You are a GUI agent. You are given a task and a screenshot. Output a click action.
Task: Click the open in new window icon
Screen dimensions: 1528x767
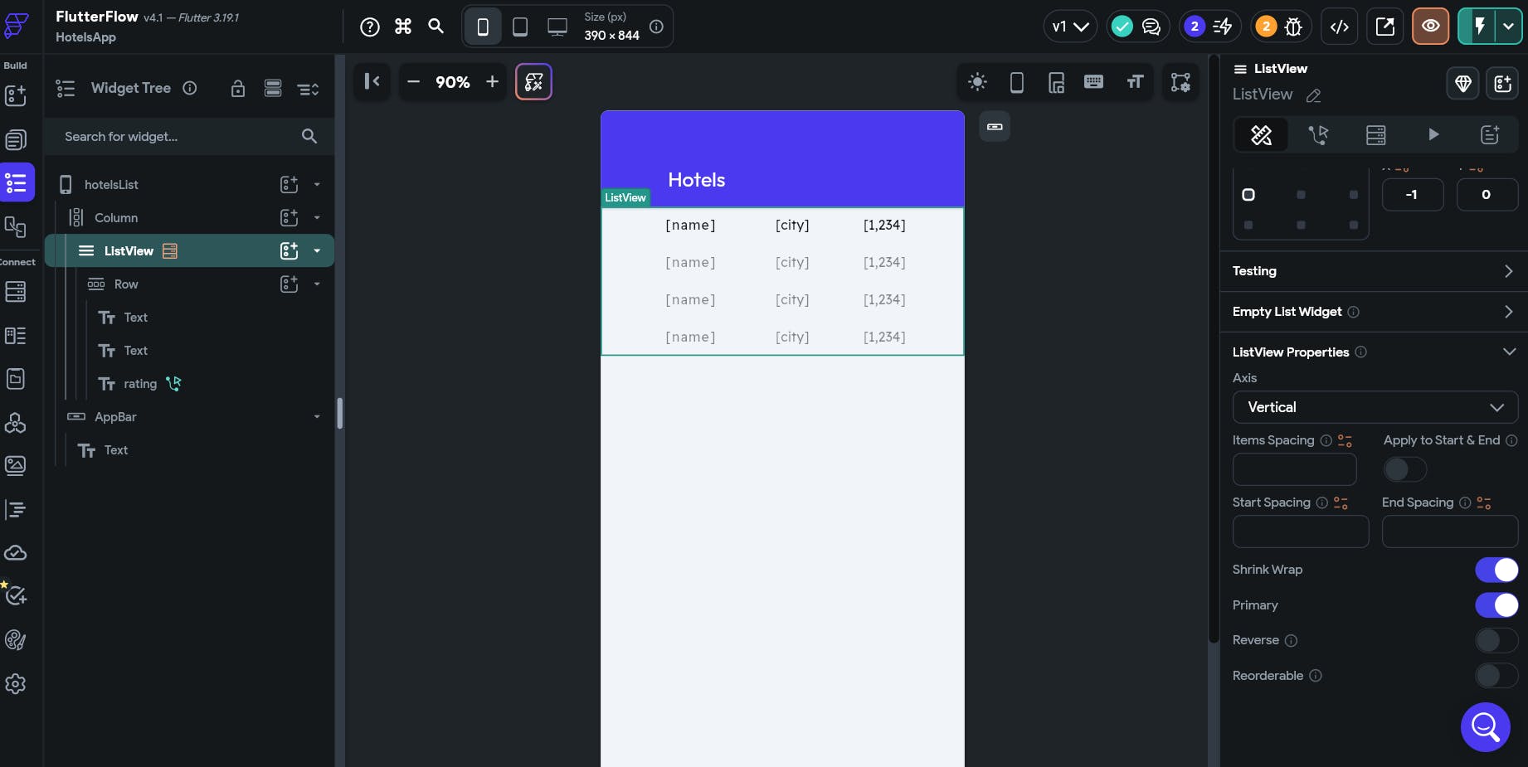pyautogui.click(x=1385, y=27)
